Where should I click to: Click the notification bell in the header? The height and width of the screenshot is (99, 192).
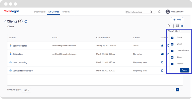(x=159, y=12)
